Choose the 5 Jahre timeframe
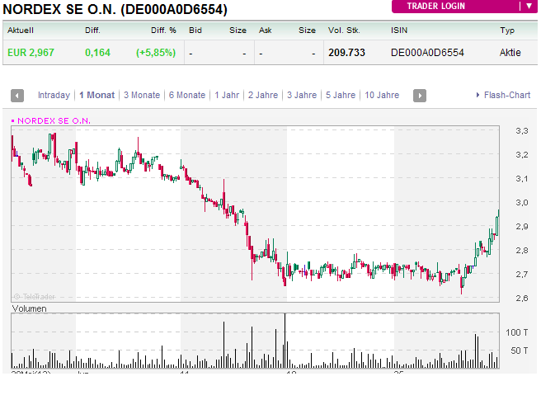The image size is (541, 414). tap(341, 95)
